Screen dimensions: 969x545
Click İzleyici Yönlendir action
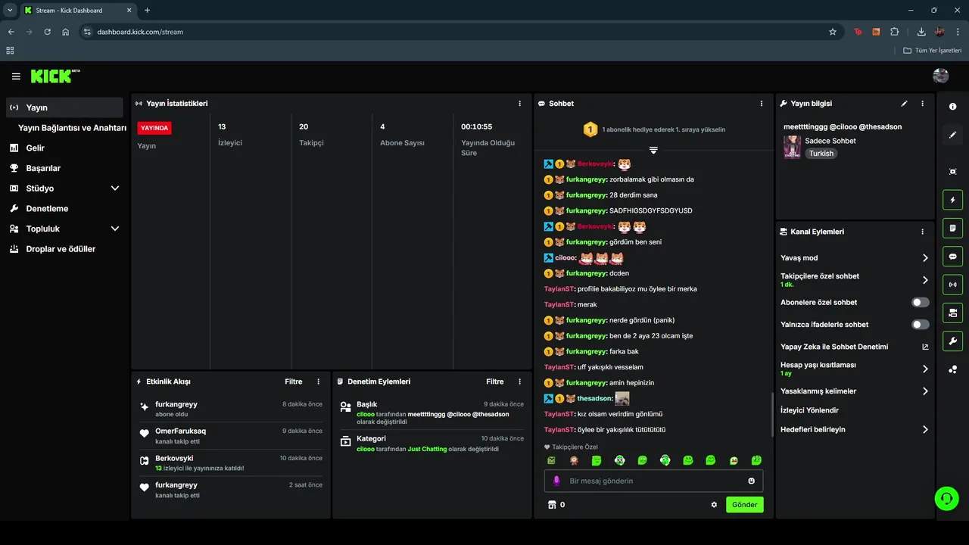click(809, 410)
